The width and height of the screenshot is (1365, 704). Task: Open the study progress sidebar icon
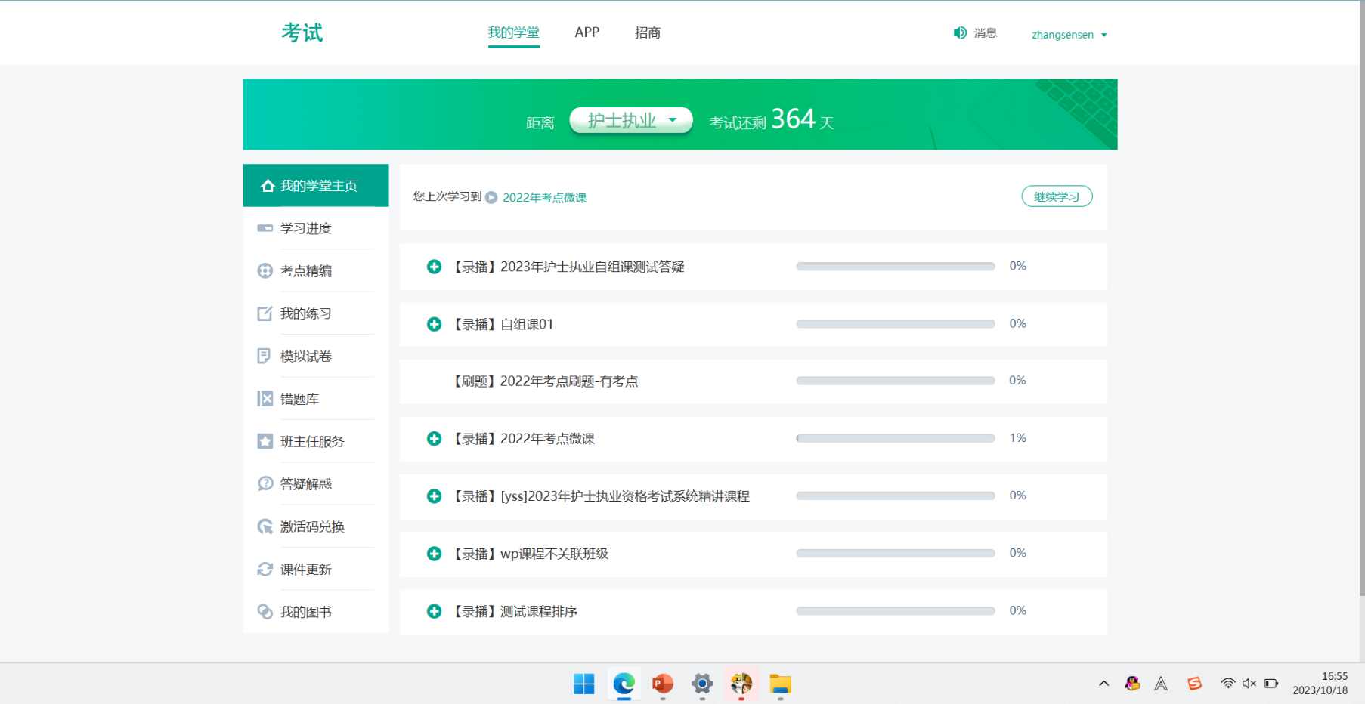coord(265,228)
